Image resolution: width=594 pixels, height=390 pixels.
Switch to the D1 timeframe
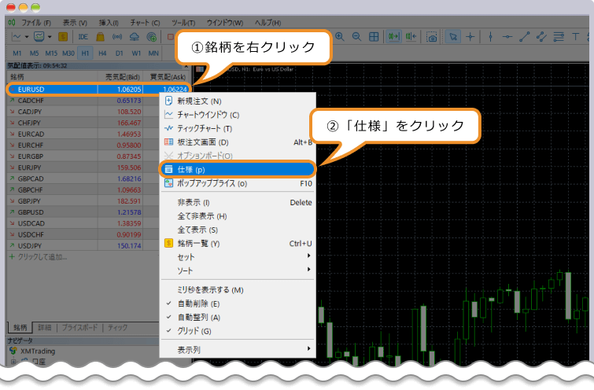coord(120,53)
